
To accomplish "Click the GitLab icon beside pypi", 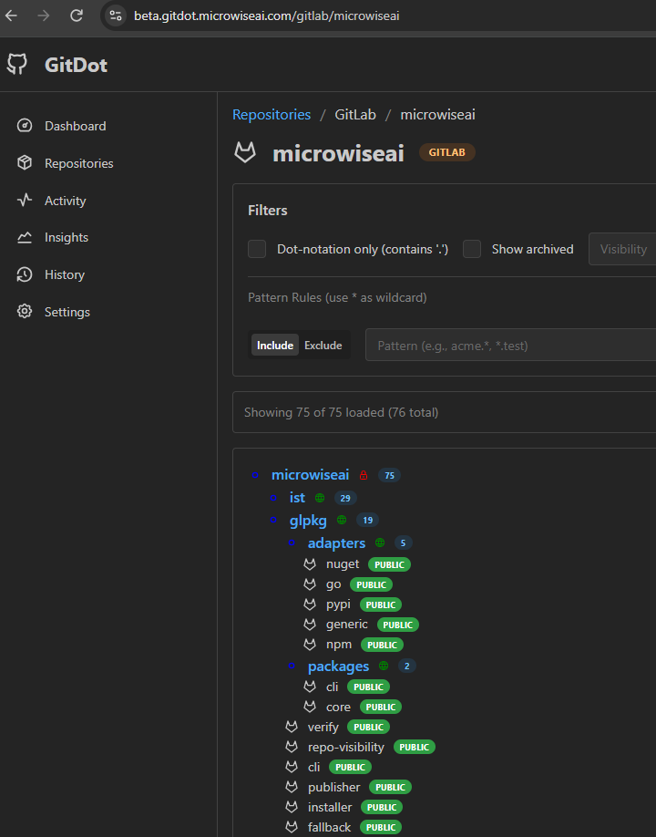I will pyautogui.click(x=310, y=604).
